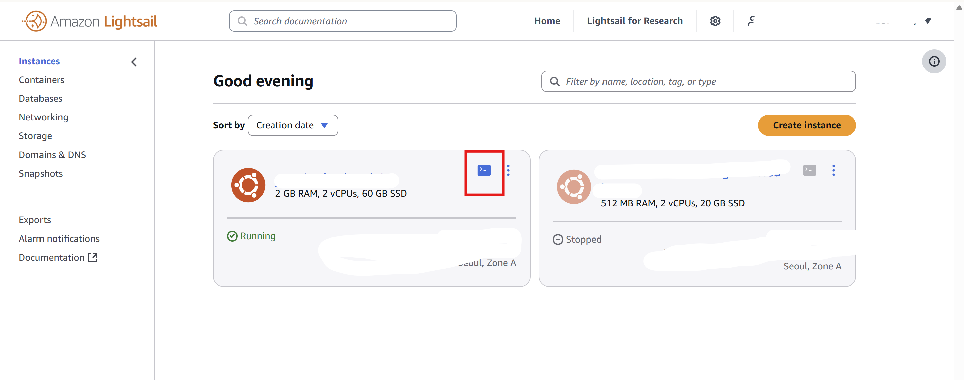Open the info panel icon
Viewport: 964px width, 380px height.
coord(934,61)
